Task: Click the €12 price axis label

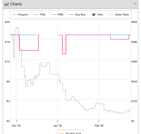Action: click(7, 62)
